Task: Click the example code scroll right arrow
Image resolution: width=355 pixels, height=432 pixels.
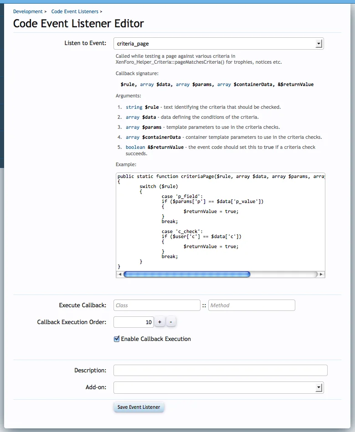Action: 321,274
